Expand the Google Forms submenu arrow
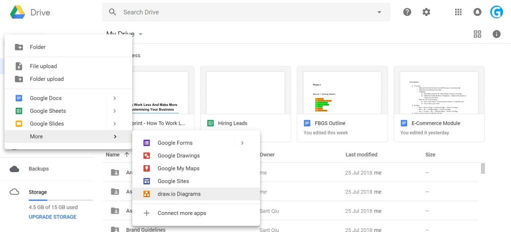511x232 pixels. 243,143
